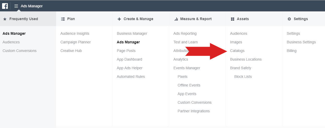Viewport: 325px width, 128px height.
Task: Open Custom Conversions under Frequently Used
Action: [20, 51]
